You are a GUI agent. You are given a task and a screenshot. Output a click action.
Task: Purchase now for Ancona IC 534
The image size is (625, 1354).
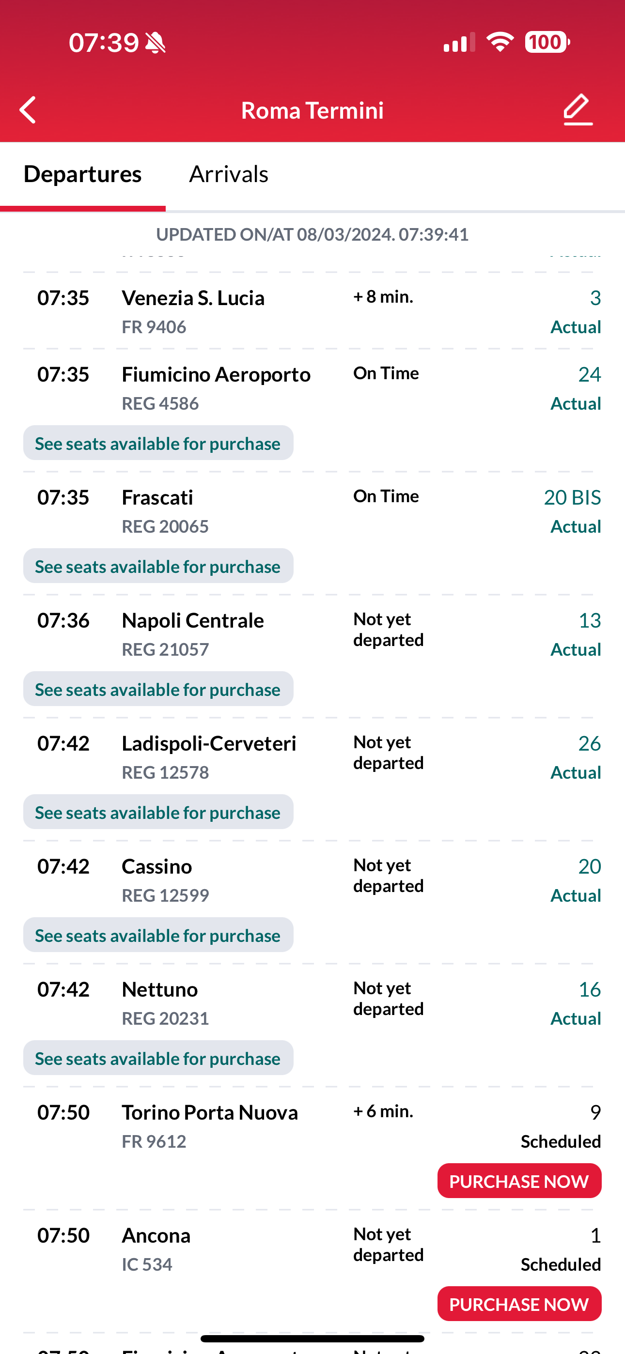pos(519,1304)
